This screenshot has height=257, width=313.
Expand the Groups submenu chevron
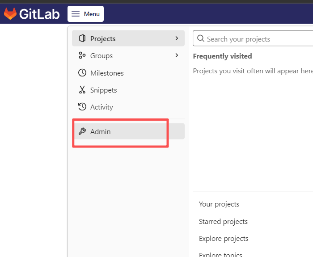(x=177, y=55)
